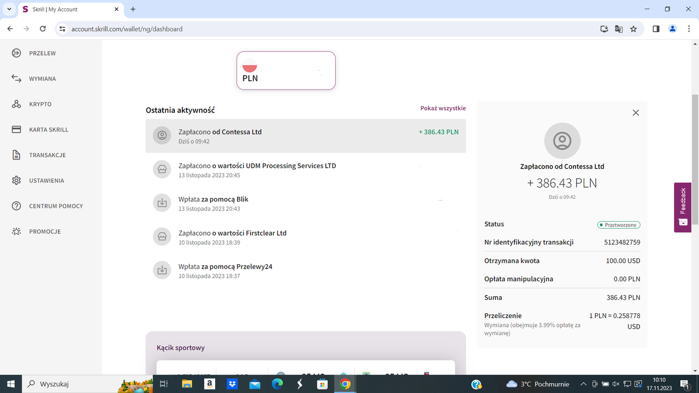
Task: Click transaction ID 5123482759
Action: point(622,242)
